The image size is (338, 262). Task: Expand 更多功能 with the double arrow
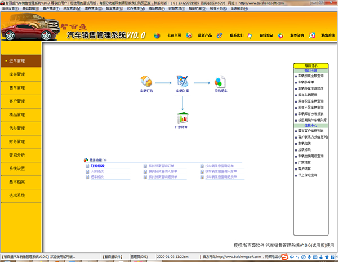tap(105, 160)
